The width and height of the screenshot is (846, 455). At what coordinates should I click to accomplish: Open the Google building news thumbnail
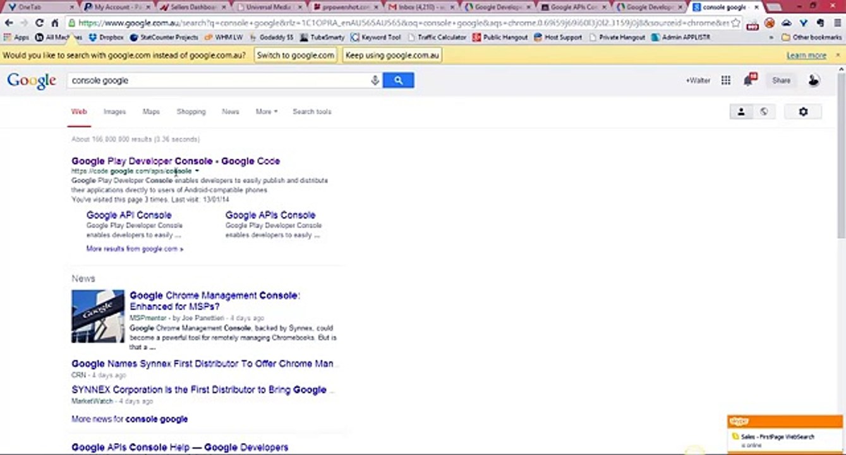[x=98, y=316]
